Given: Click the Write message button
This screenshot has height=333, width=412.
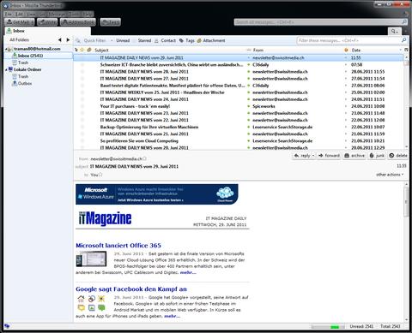Looking at the screenshot, I should [x=47, y=21].
